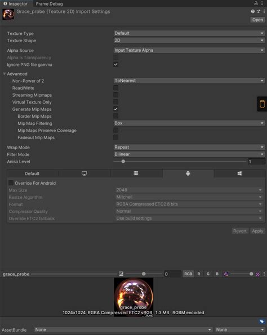The width and height of the screenshot is (267, 335).
Task: Select the standalone monitor platform tab
Action: pyautogui.click(x=84, y=173)
